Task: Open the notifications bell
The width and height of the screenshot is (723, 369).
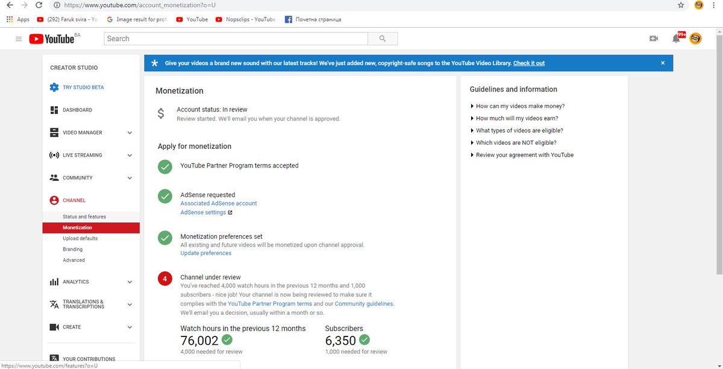Action: pyautogui.click(x=677, y=39)
